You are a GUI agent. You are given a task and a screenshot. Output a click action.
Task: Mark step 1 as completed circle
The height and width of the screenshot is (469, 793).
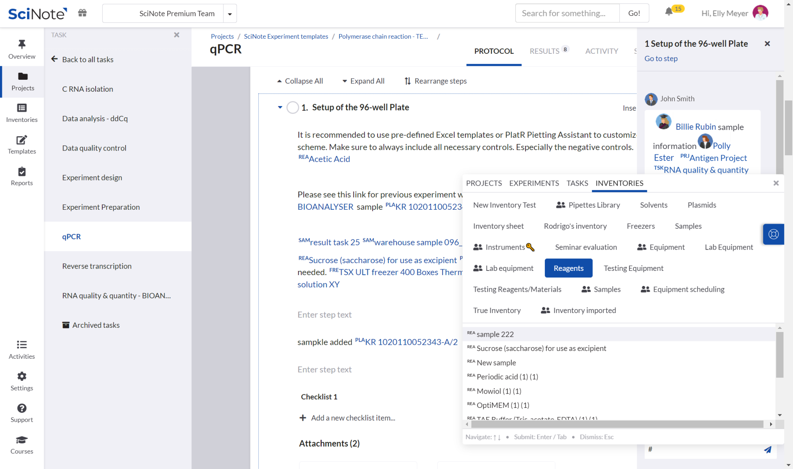click(x=293, y=107)
